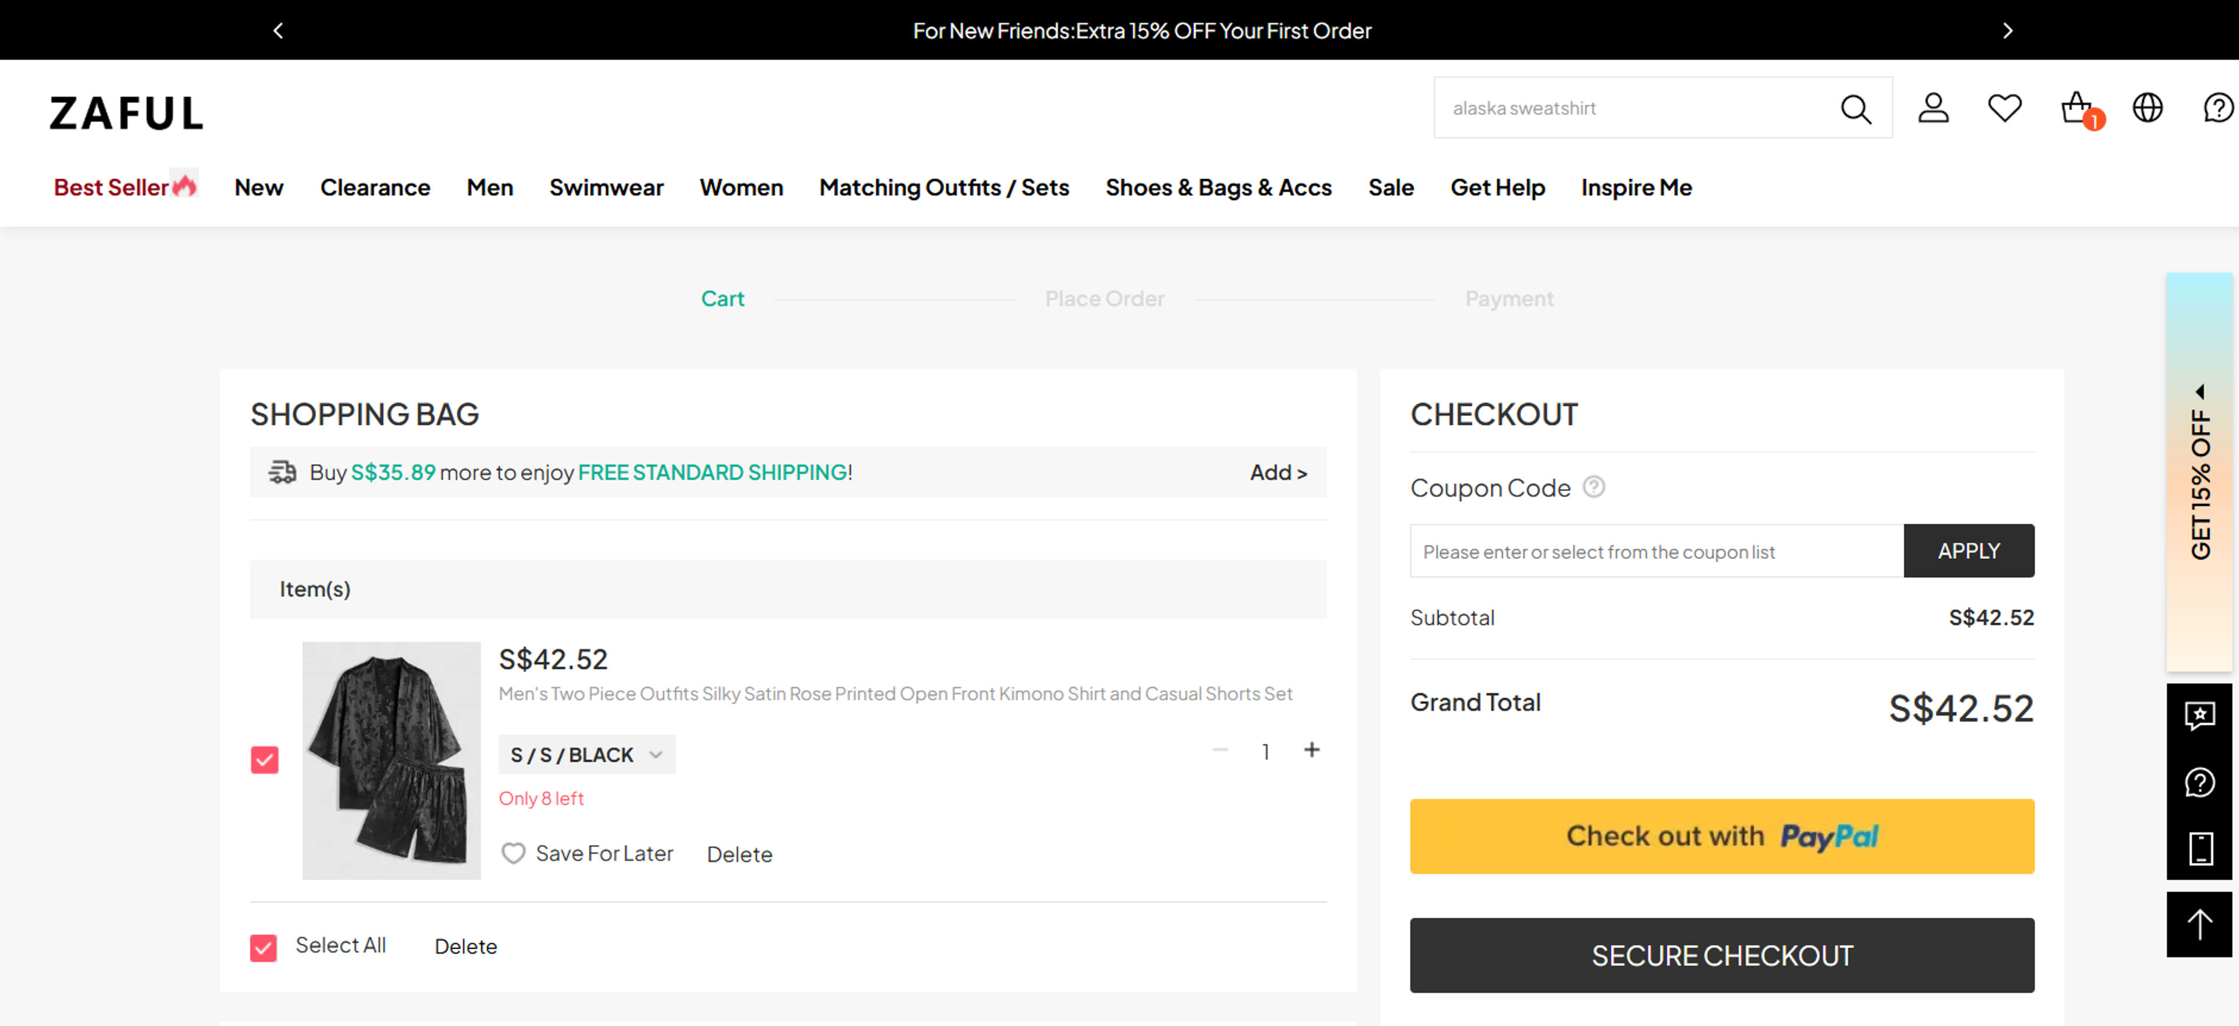Click the reviews icon on the right sidebar

coord(2200,715)
